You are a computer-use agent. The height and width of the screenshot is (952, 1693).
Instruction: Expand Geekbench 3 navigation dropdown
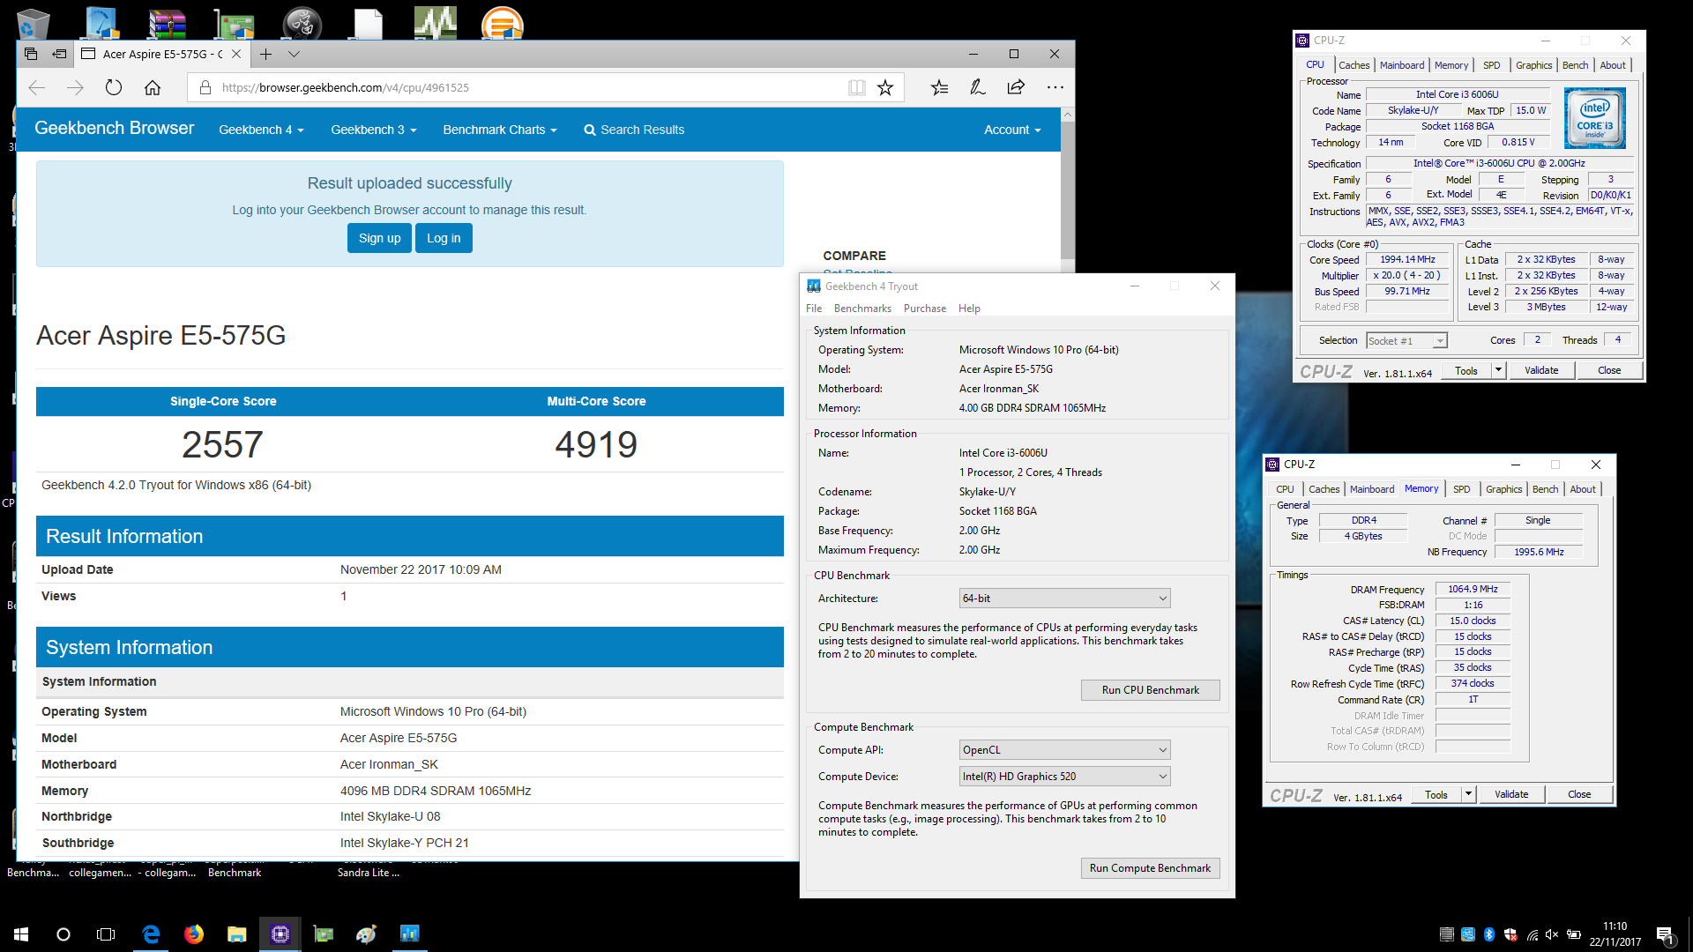pos(373,130)
